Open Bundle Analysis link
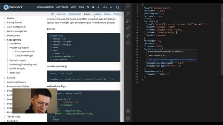This screenshot has width=223, height=125. (17, 69)
